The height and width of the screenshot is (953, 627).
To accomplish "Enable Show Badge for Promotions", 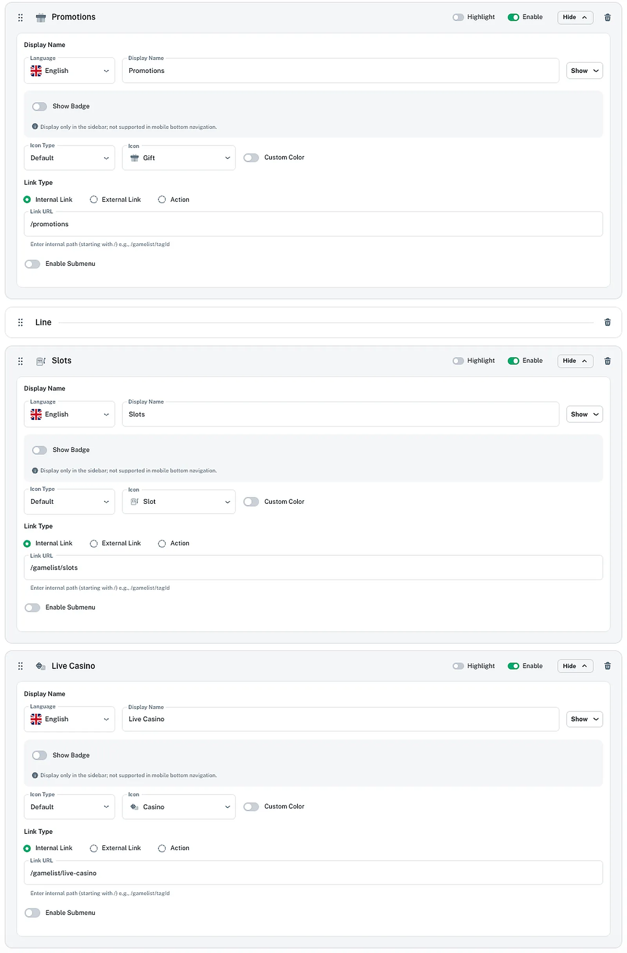I will [x=39, y=106].
